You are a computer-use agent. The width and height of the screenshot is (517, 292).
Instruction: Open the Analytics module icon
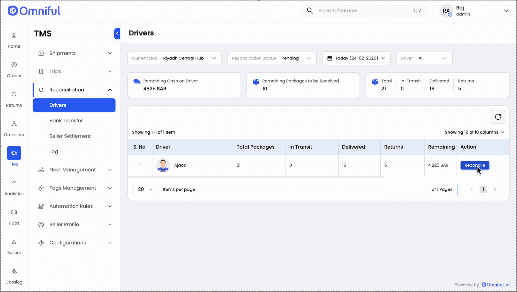pyautogui.click(x=14, y=187)
